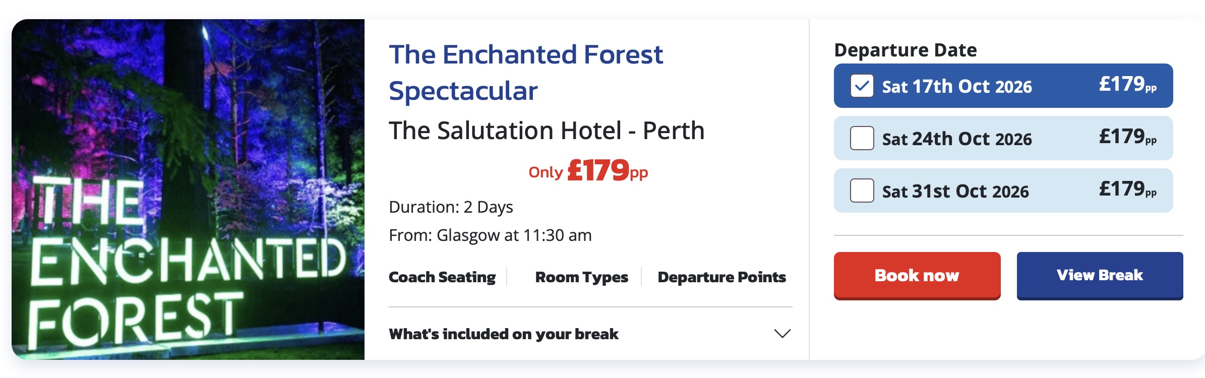
Task: Click the Duration: 2 Days text
Action: (451, 207)
